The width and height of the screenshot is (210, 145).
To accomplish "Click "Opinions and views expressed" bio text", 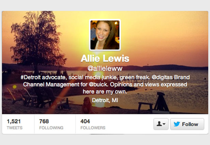I will (x=148, y=84).
